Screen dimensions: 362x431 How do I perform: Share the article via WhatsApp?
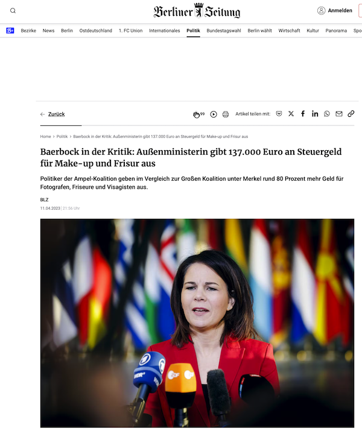tap(327, 113)
